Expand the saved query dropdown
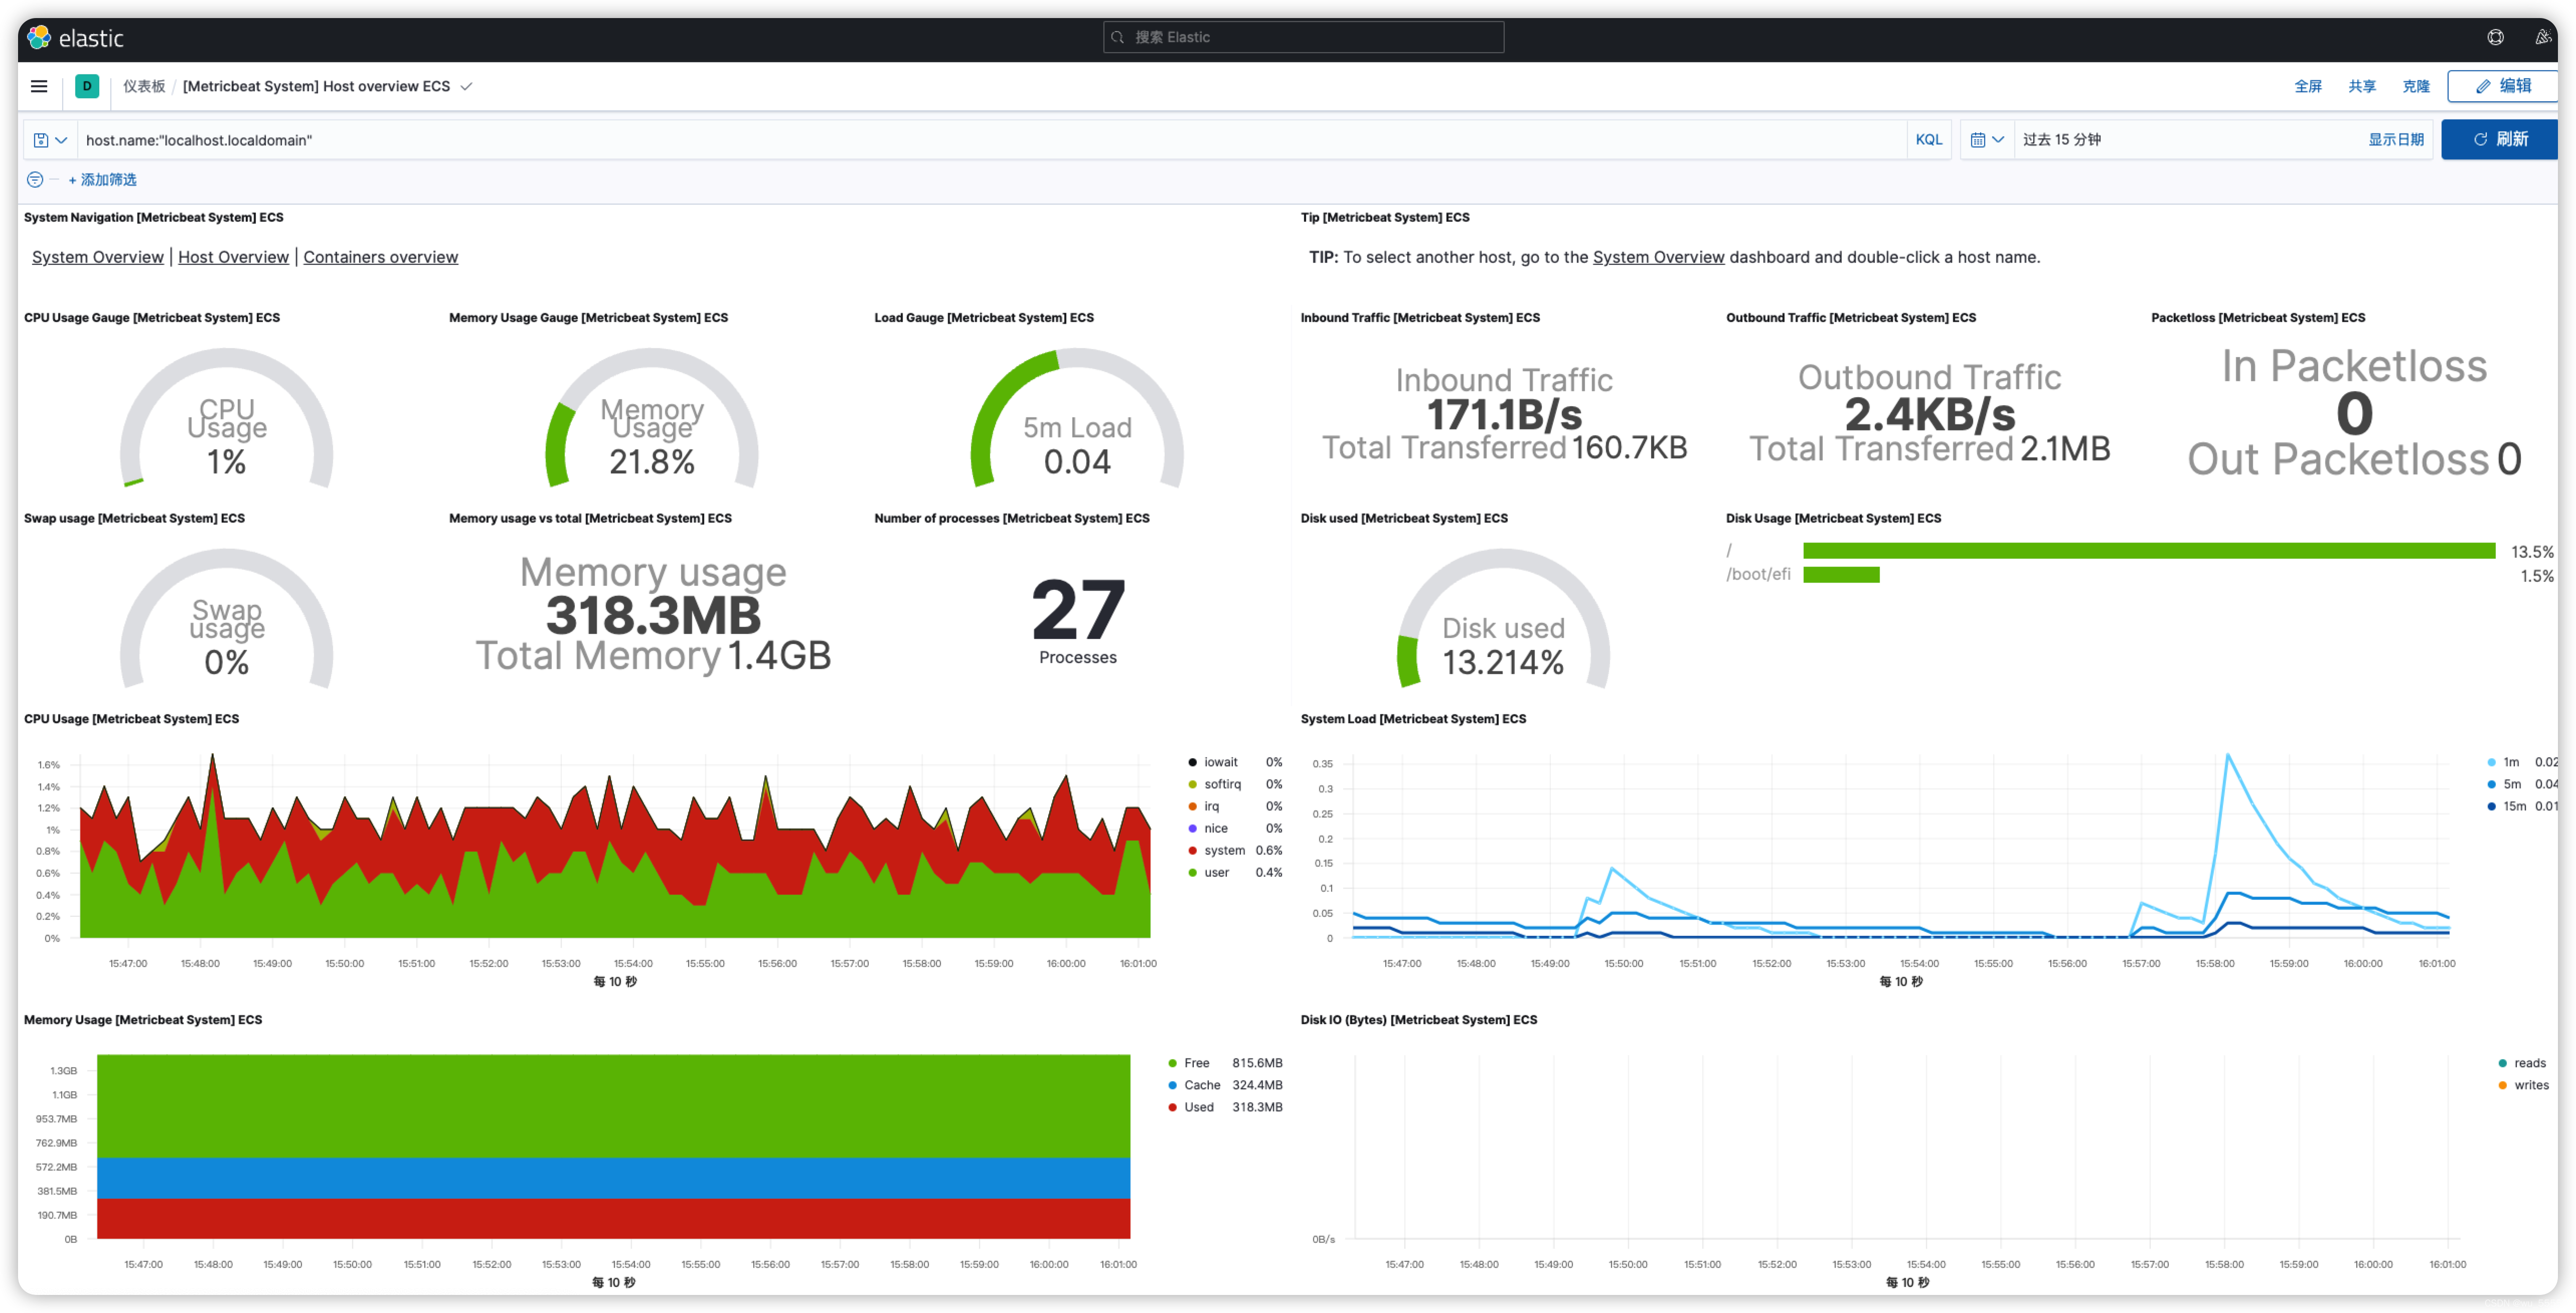 [50, 140]
